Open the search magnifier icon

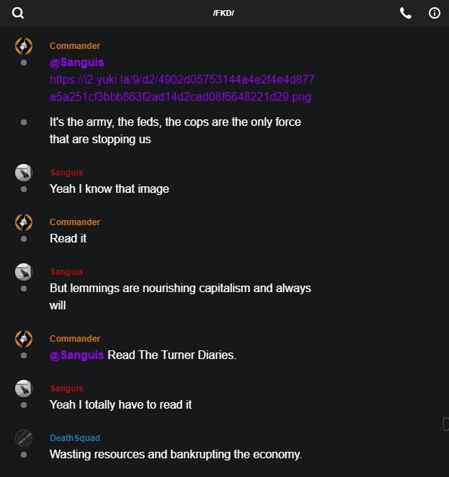[18, 13]
